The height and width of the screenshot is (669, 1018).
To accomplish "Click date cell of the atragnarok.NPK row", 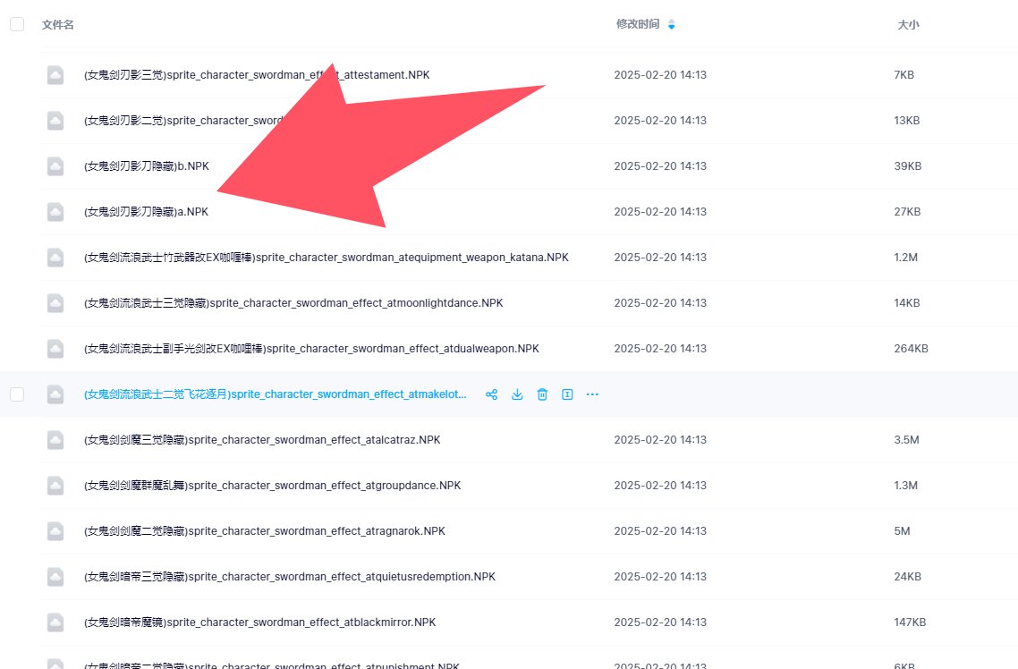I will 660,531.
